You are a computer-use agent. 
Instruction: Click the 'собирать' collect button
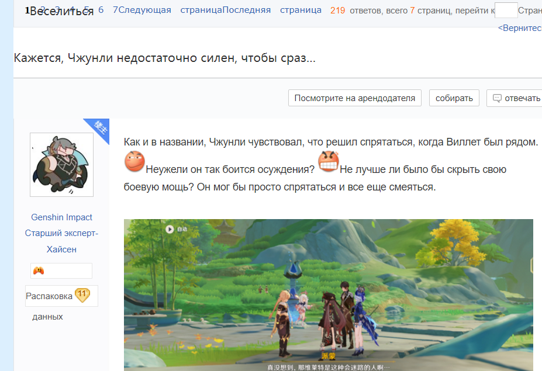tap(454, 98)
